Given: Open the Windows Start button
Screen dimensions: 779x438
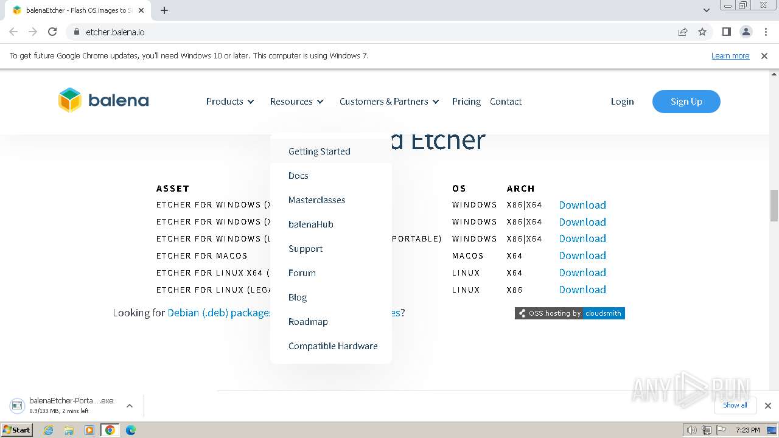Looking at the screenshot, I should pyautogui.click(x=17, y=429).
